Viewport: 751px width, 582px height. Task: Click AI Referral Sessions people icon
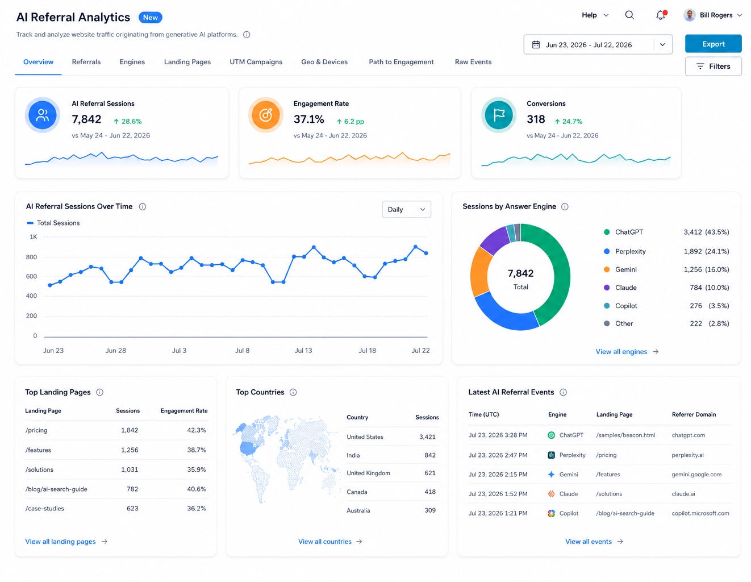pos(43,115)
